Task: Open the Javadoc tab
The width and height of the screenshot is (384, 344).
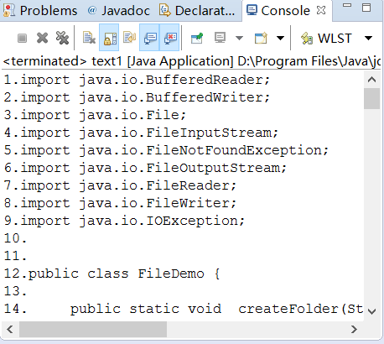Action: pos(118,11)
